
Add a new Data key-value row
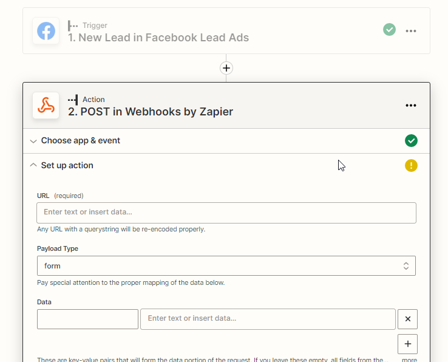coord(407,344)
